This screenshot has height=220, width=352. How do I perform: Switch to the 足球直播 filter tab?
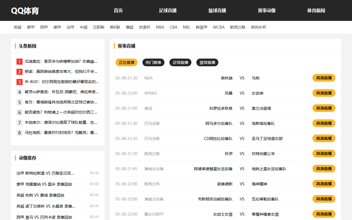(x=180, y=62)
